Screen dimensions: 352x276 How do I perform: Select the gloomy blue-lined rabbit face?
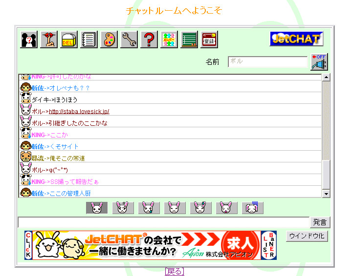(x=252, y=208)
